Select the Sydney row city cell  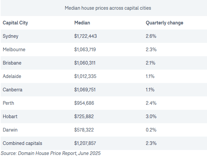pos(10,36)
